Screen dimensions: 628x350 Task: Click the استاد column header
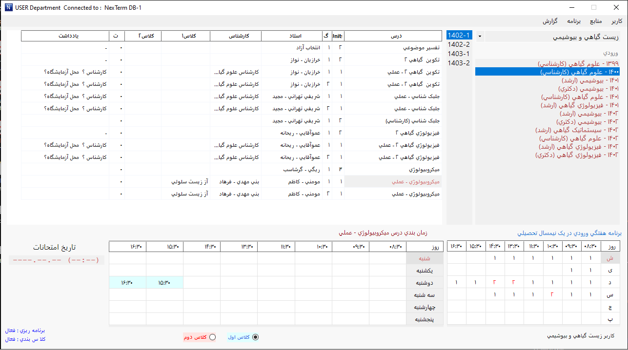pyautogui.click(x=292, y=36)
